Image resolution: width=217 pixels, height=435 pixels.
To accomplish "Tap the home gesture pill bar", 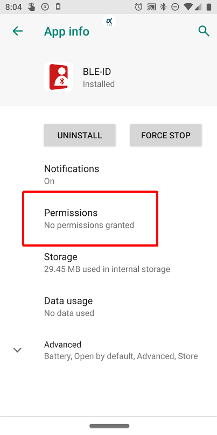I will (109, 426).
